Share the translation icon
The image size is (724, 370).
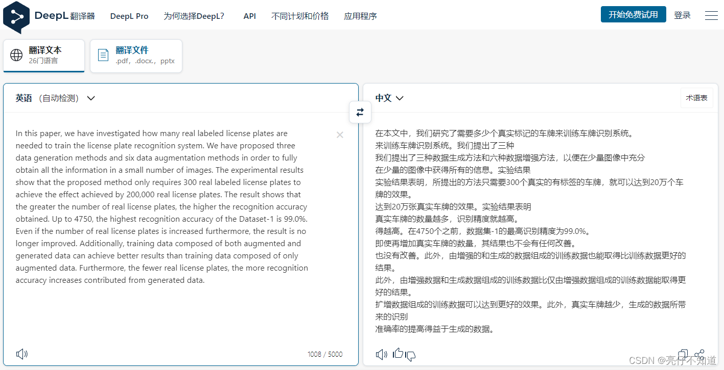699,354
